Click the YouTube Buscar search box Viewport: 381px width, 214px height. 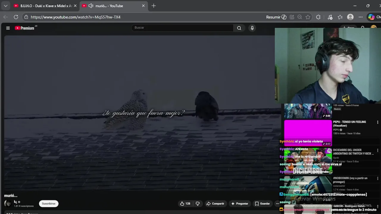pos(182,28)
